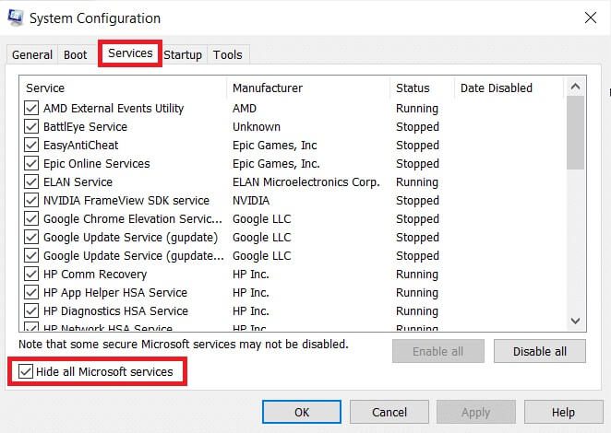Open Help for System Configuration
The image size is (611, 433).
(x=563, y=412)
